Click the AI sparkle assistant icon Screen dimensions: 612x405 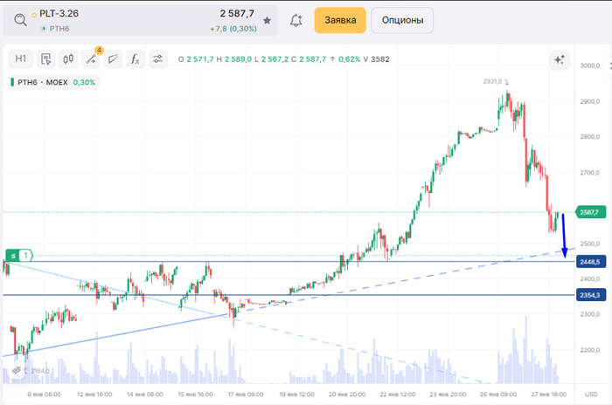click(x=559, y=59)
